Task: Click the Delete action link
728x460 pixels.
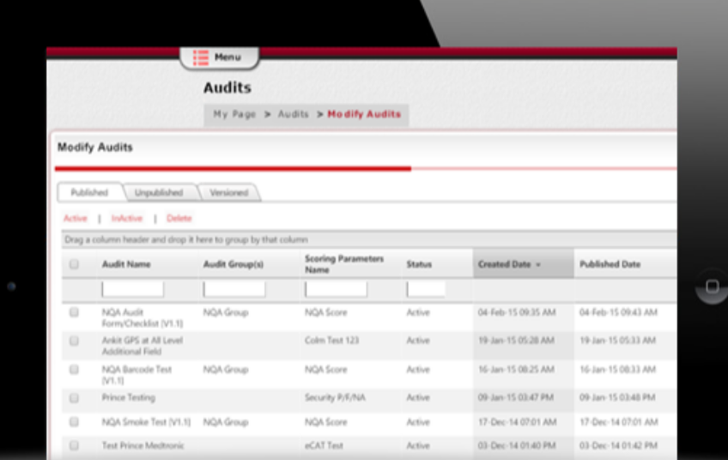Action: [179, 218]
